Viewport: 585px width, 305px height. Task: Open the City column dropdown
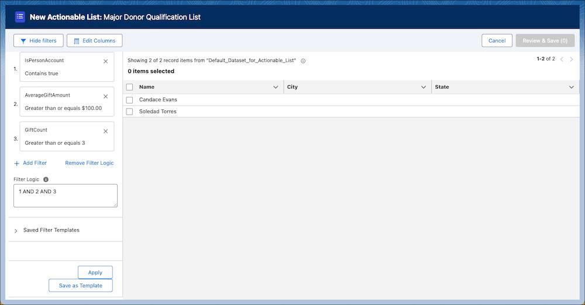pos(424,87)
